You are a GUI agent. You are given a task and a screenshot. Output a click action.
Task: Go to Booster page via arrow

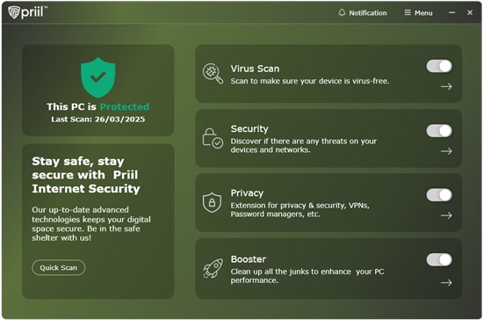click(446, 282)
